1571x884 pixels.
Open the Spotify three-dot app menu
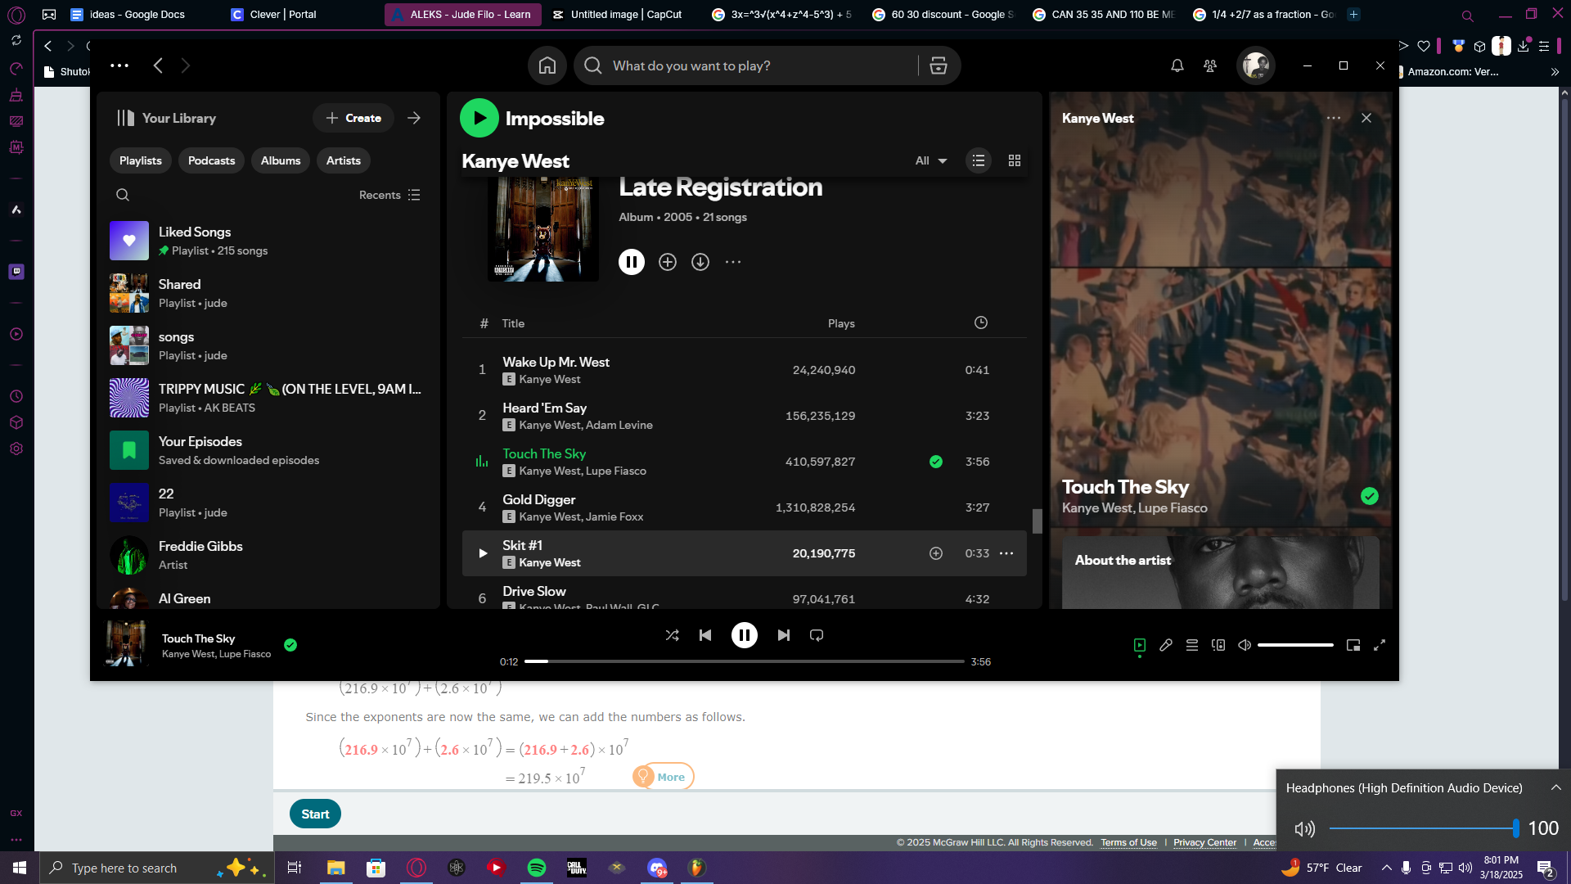pyautogui.click(x=119, y=65)
